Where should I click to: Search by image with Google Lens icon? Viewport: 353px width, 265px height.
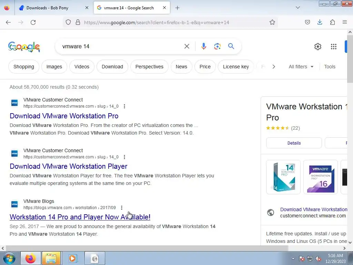[218, 47]
